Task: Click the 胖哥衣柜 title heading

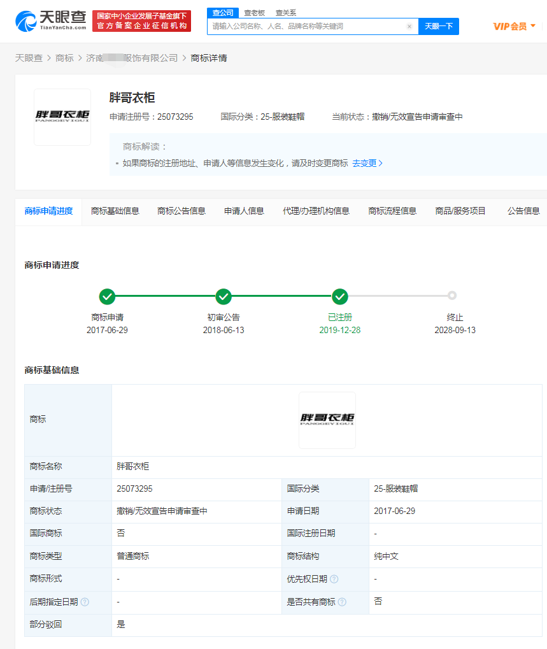Action: pos(132,97)
